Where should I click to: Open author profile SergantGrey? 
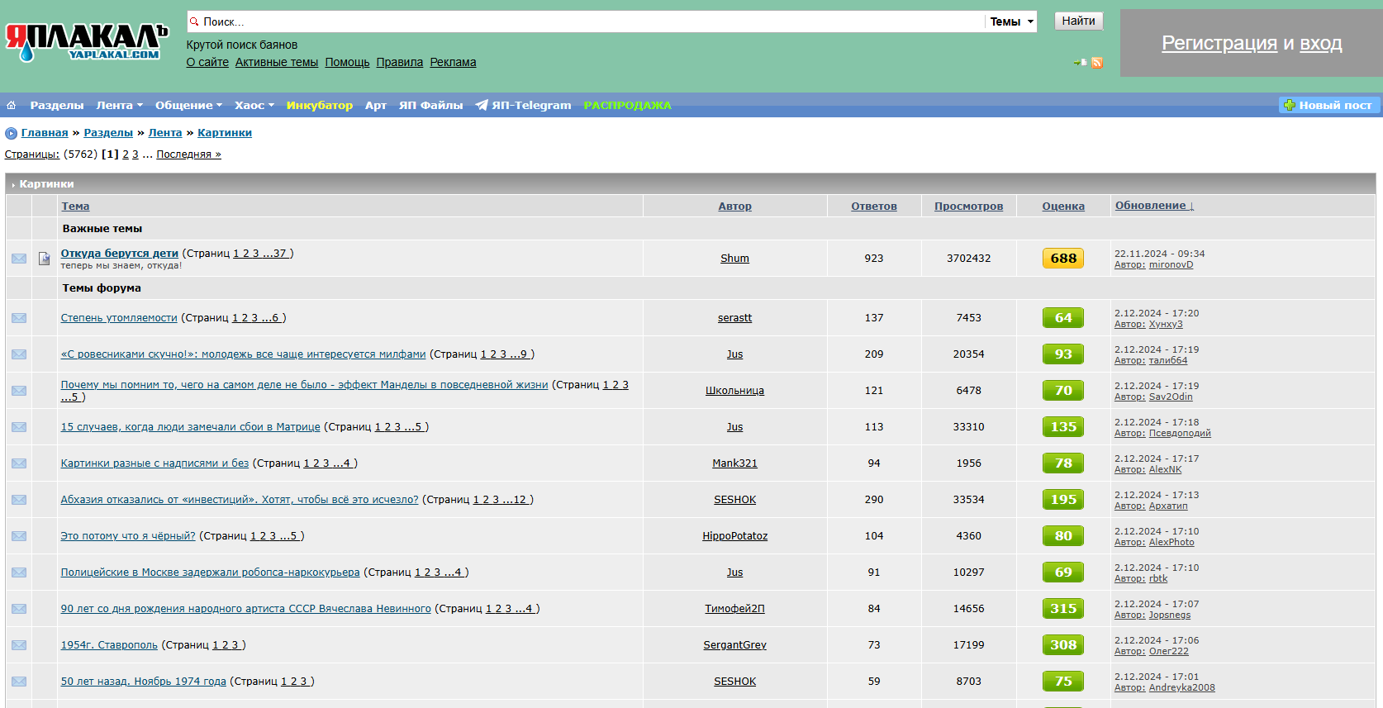(734, 645)
